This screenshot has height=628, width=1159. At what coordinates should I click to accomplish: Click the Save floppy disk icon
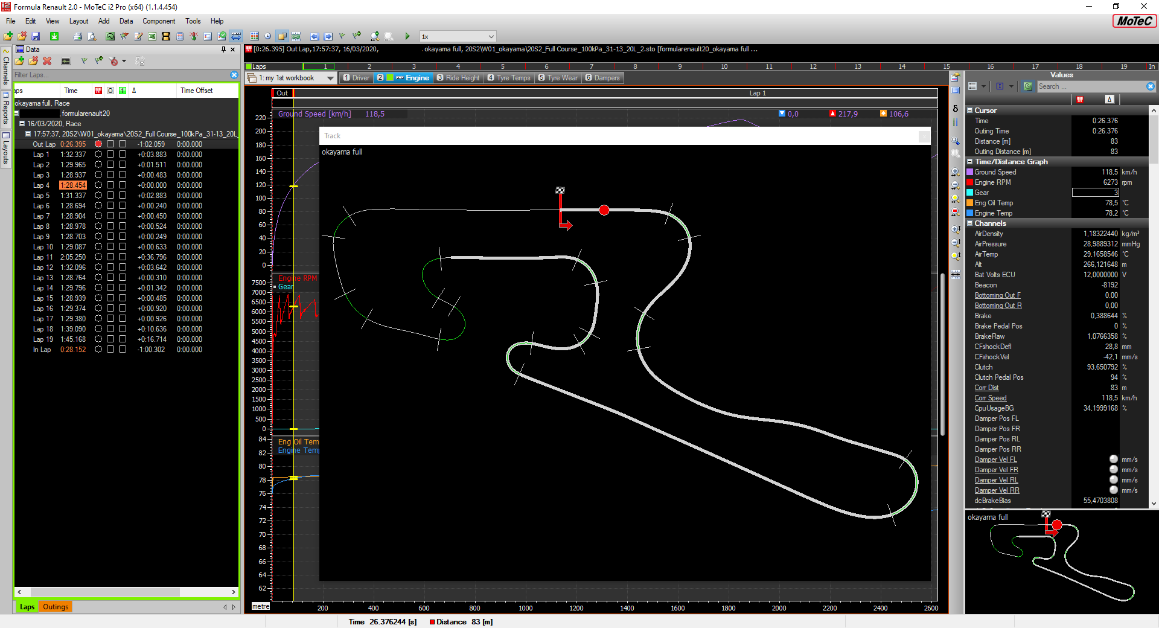(x=36, y=36)
